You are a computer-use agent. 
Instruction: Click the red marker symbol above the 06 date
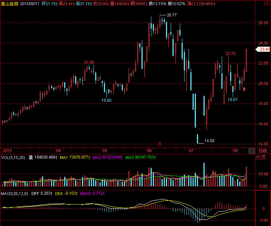159,144
